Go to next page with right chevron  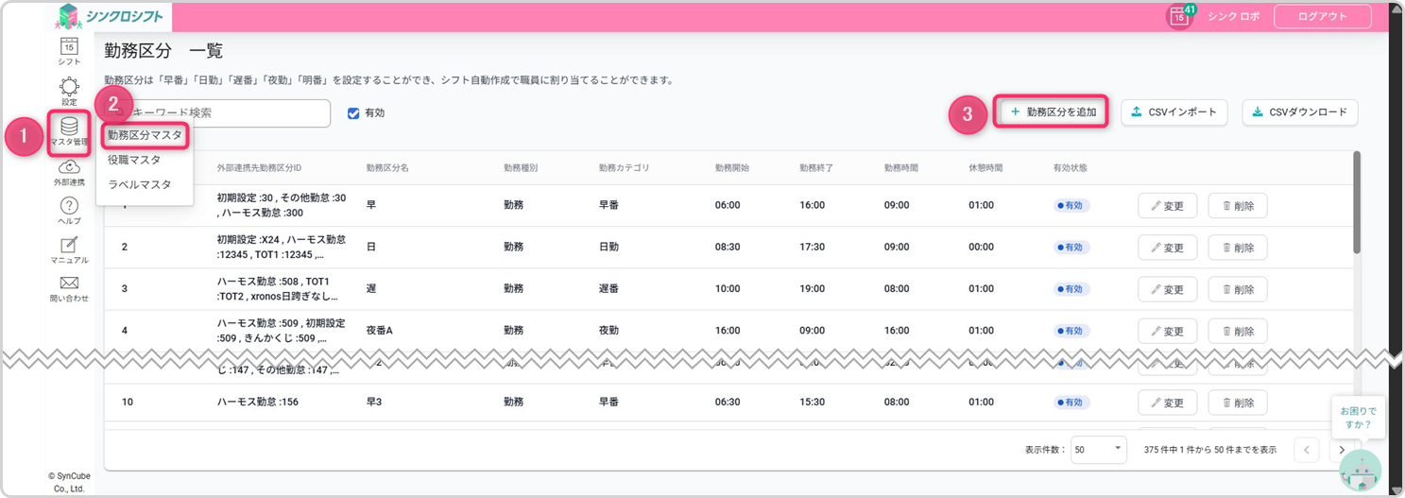[1340, 450]
